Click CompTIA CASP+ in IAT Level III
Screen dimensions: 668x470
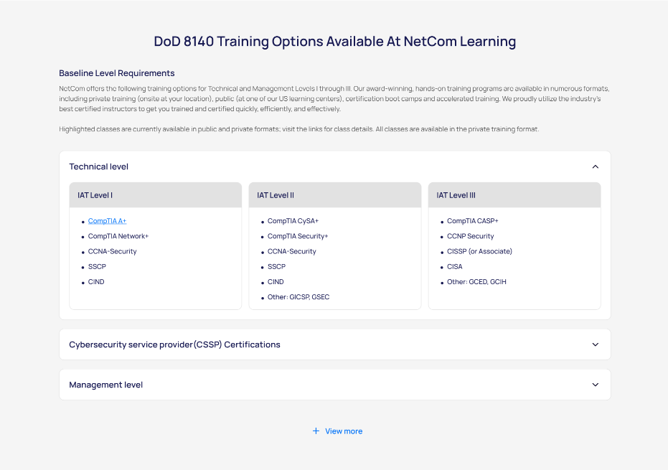472,221
